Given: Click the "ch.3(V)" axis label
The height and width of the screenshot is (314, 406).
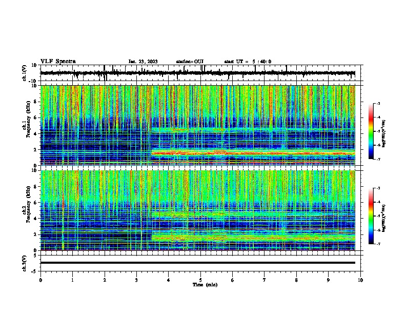Looking at the screenshot, I should click(25, 263).
